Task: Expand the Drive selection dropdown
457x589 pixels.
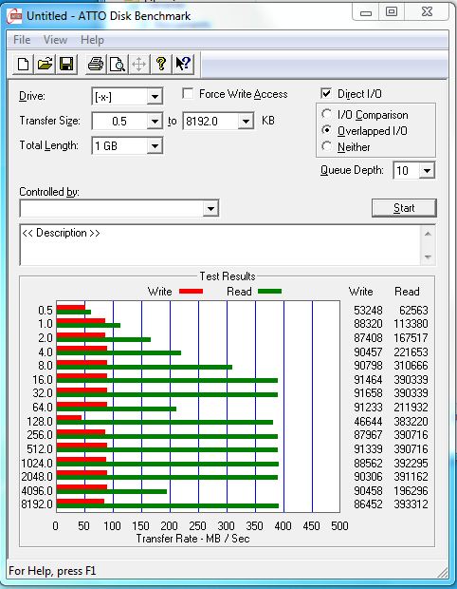Action: click(x=155, y=97)
